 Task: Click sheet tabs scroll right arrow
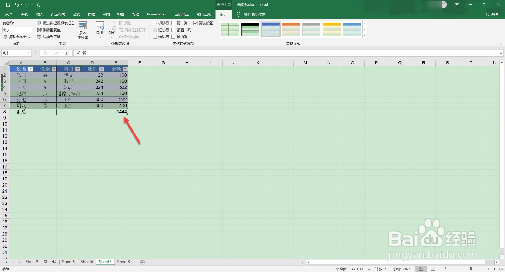point(13,262)
